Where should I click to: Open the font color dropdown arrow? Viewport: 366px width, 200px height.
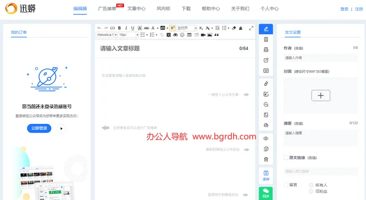point(158,28)
